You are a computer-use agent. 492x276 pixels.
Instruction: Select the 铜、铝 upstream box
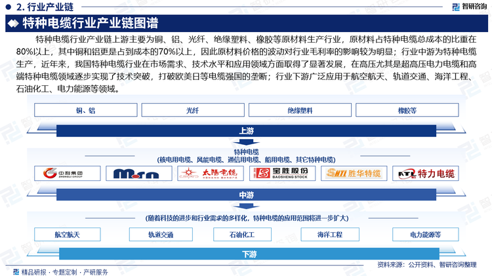click(x=86, y=110)
